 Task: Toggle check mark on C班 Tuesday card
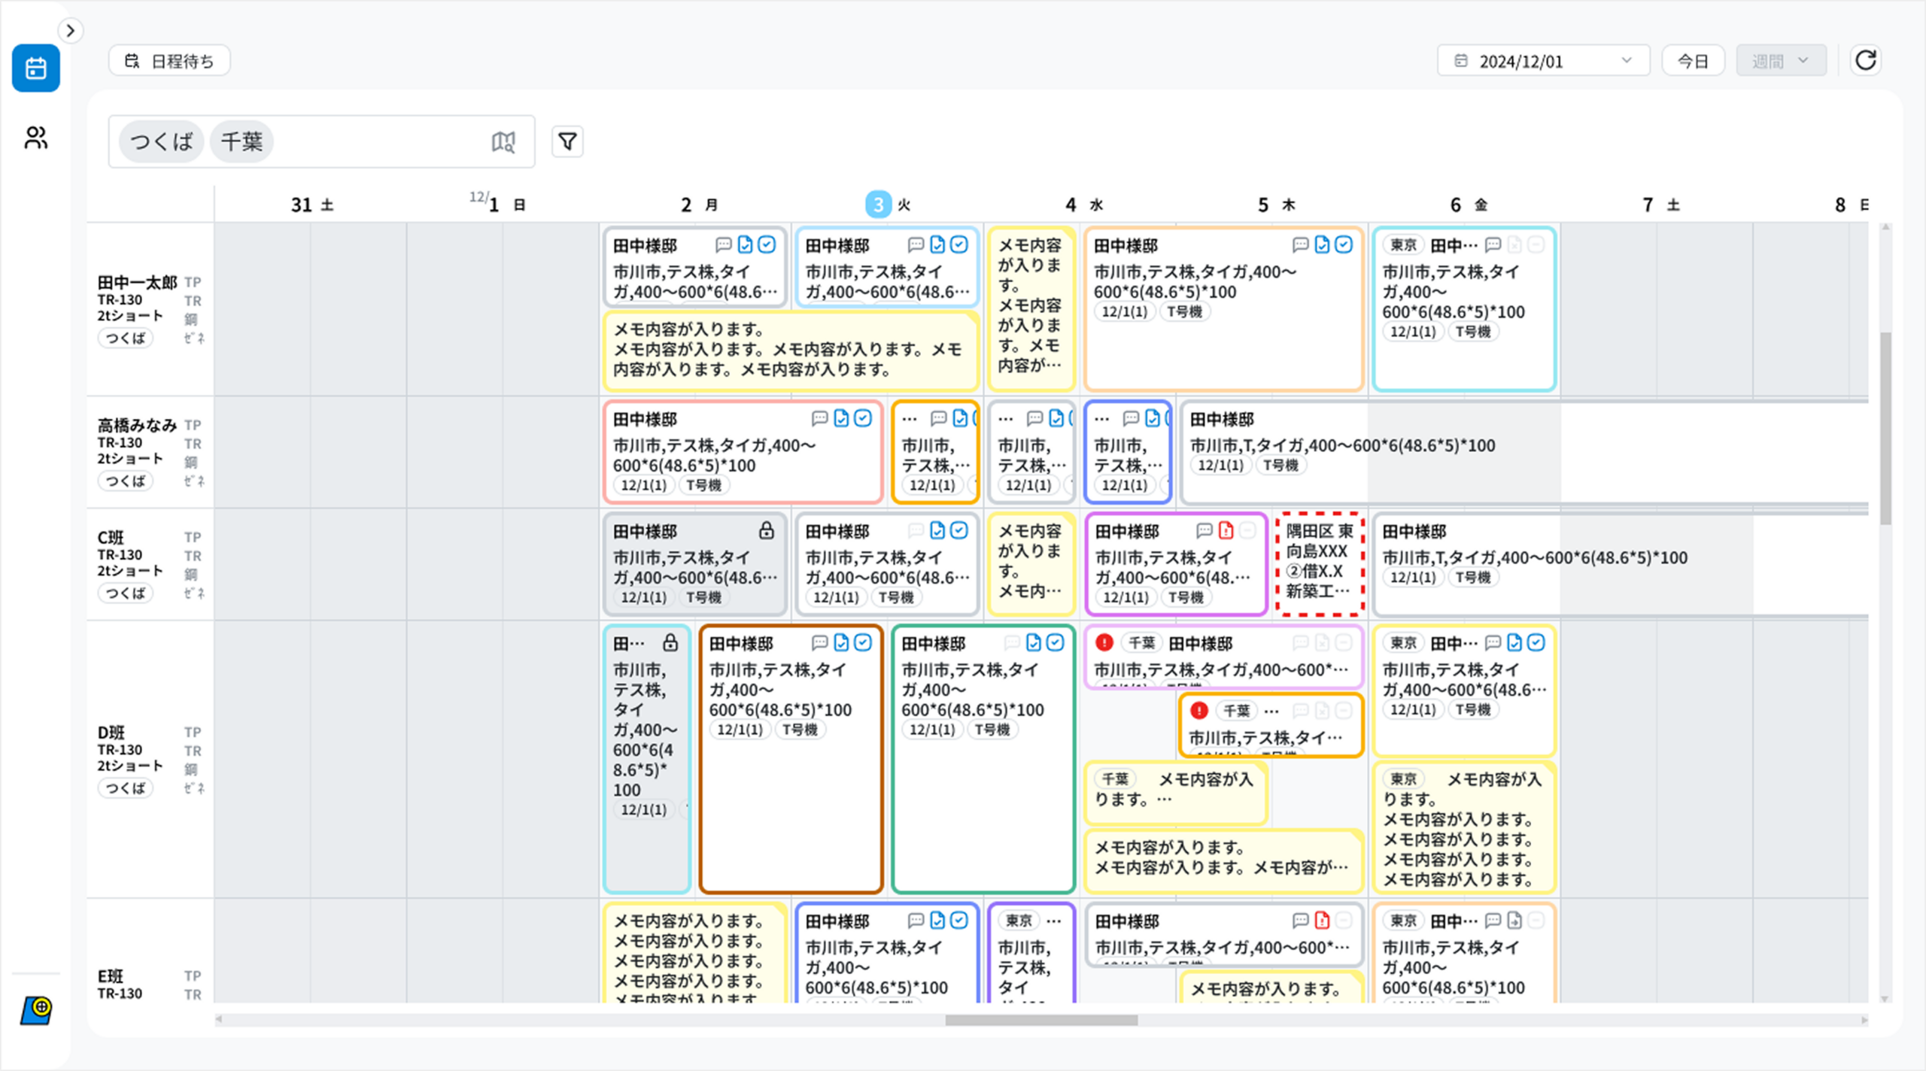[x=959, y=530]
